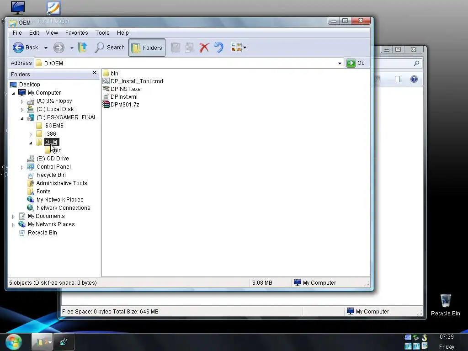Viewport: 468px width, 351px height.
Task: Open the Favorites menu
Action: (76, 33)
